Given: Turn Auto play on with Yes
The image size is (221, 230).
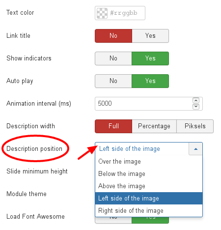Looking at the screenshot, I should 150,81.
